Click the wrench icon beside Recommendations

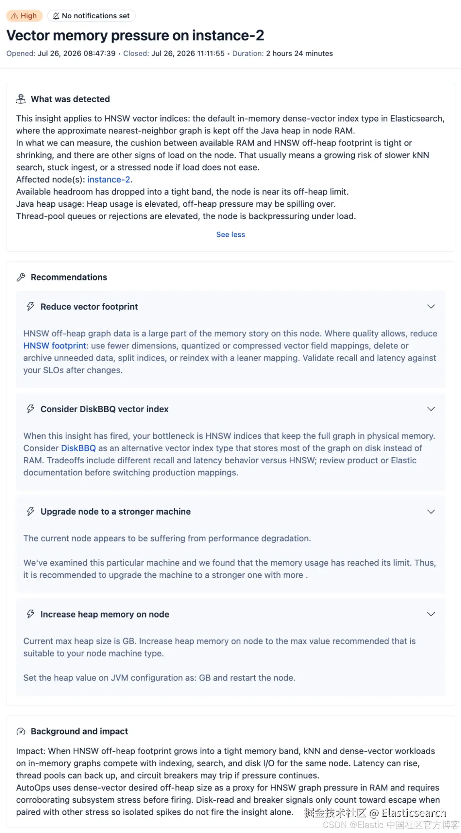pos(21,277)
